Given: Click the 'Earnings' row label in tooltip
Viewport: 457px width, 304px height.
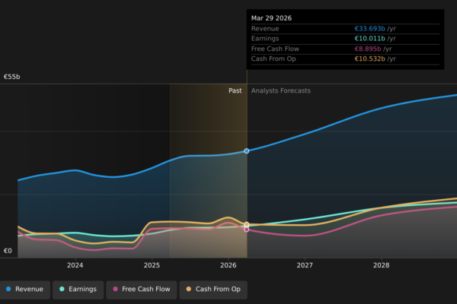Looking at the screenshot, I should pos(265,39).
